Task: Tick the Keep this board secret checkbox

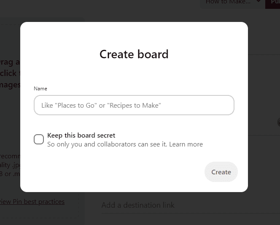Action: [x=39, y=139]
